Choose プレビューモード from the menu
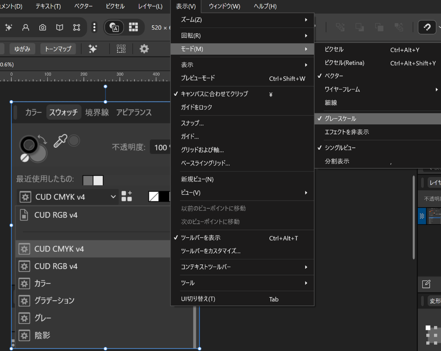441x351 pixels. tap(243, 78)
